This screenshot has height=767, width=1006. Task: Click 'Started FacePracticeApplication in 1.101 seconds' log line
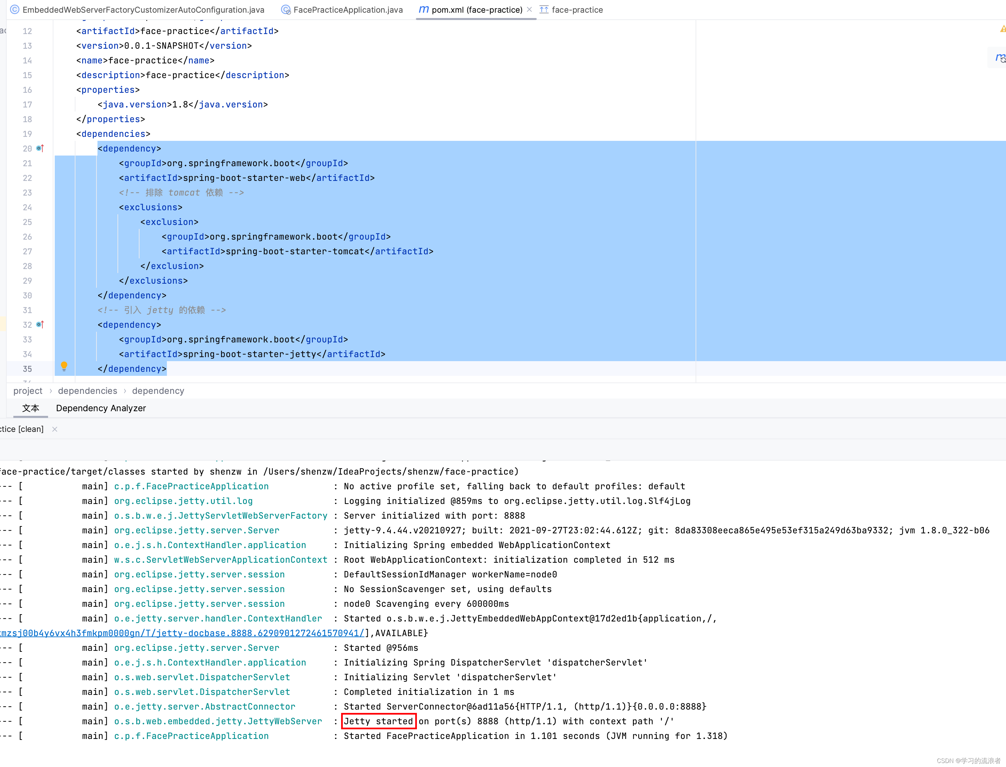pyautogui.click(x=535, y=736)
